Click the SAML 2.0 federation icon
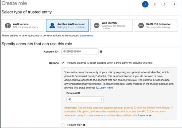This screenshot has height=128, width=182. pos(141,25)
